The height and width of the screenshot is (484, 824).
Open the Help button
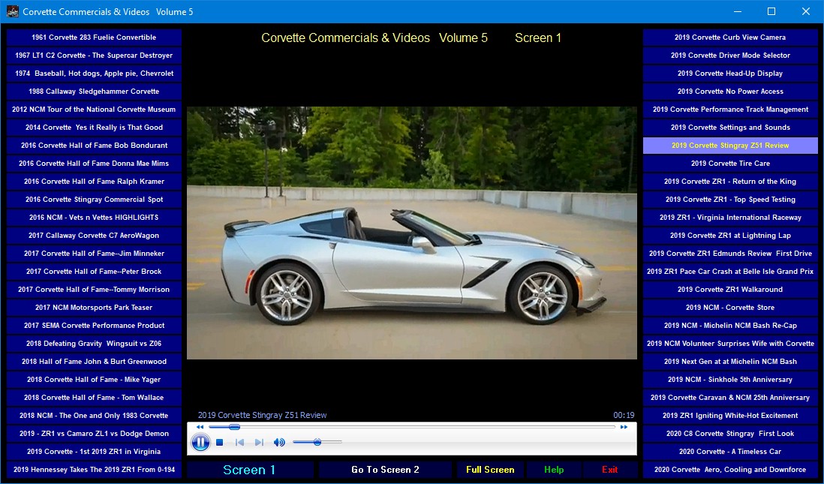tap(554, 470)
